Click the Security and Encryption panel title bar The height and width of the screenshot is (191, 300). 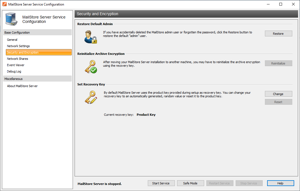pyautogui.click(x=186, y=14)
